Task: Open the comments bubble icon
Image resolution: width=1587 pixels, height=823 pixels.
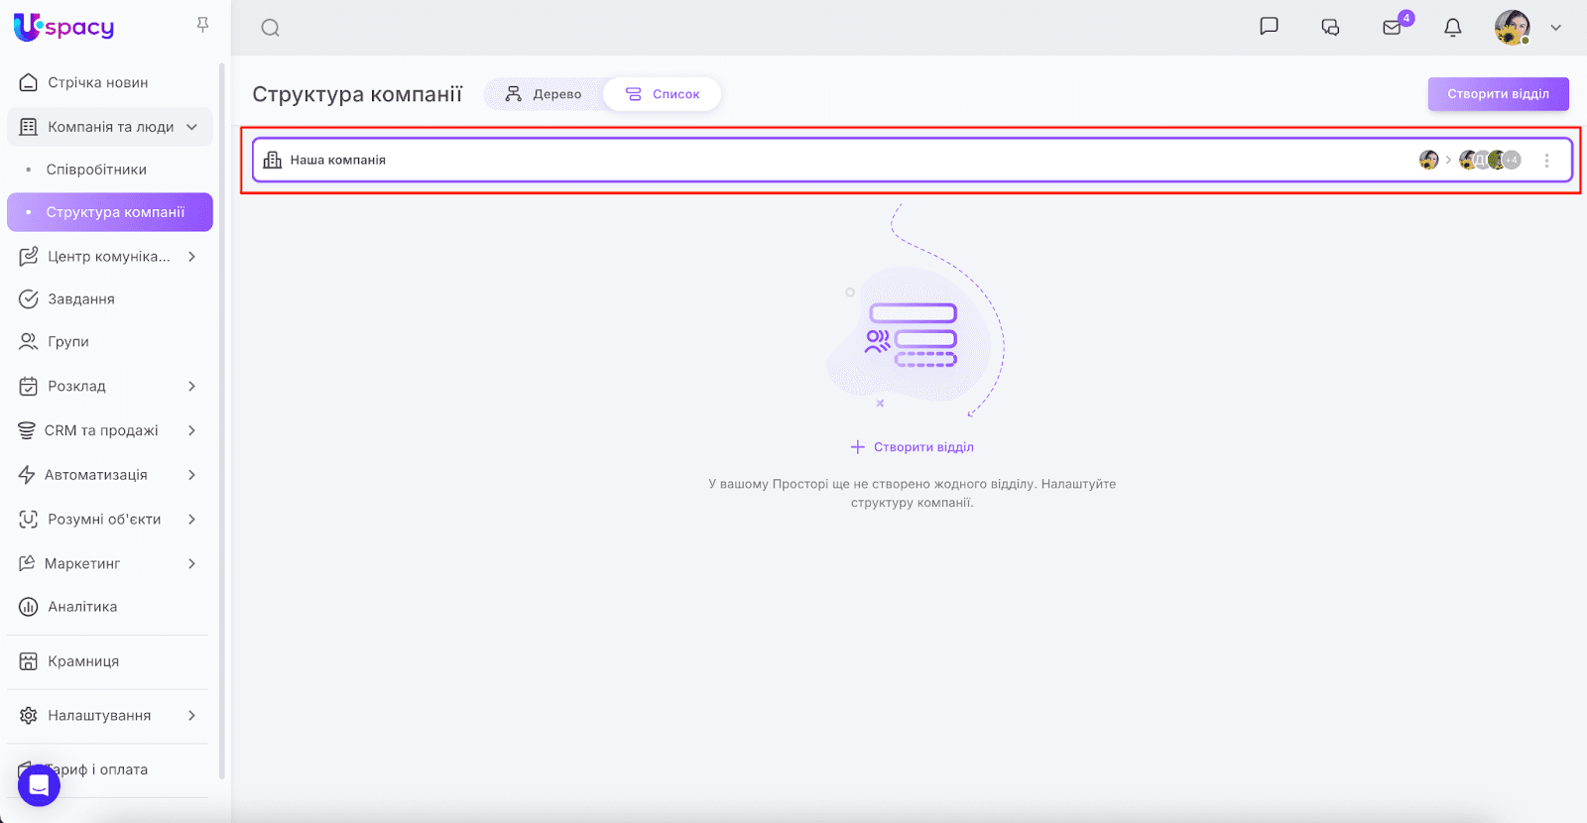Action: click(1330, 28)
